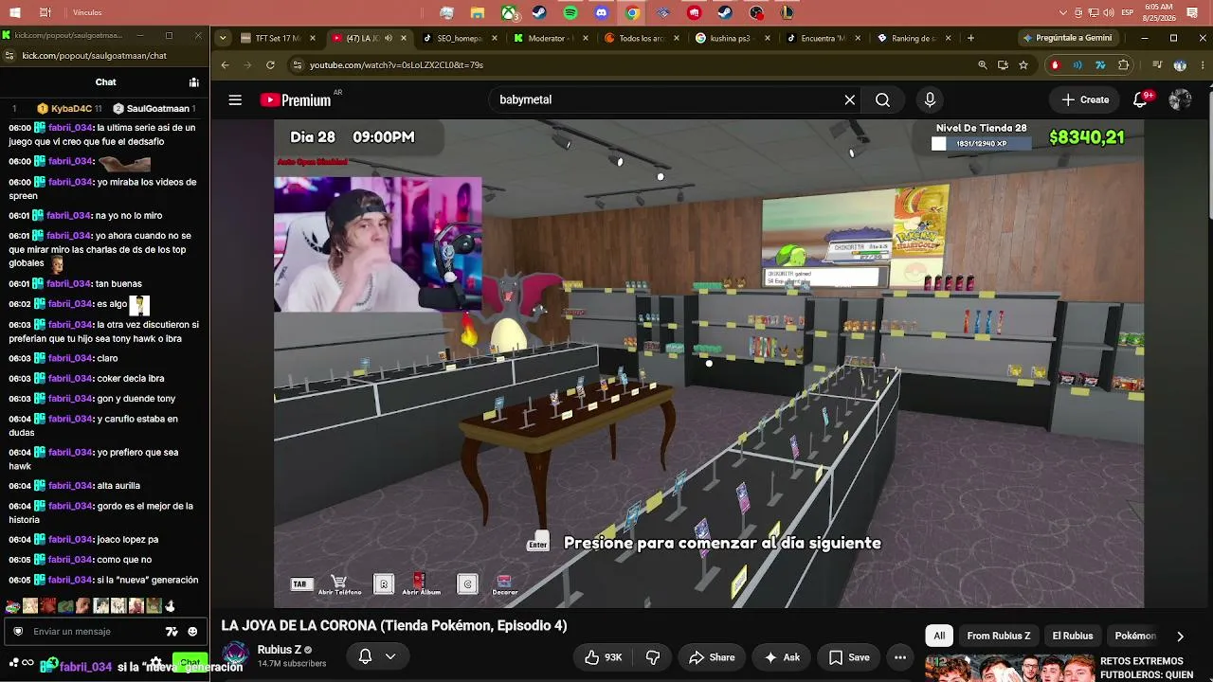Open Spotify from the taskbar
The height and width of the screenshot is (682, 1213).
pyautogui.click(x=570, y=13)
